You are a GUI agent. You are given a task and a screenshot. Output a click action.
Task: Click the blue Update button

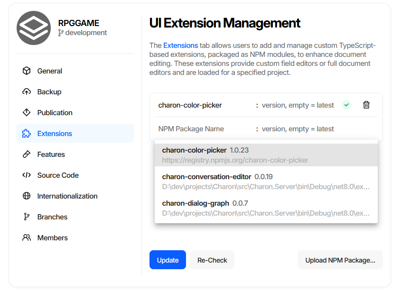[x=168, y=260]
